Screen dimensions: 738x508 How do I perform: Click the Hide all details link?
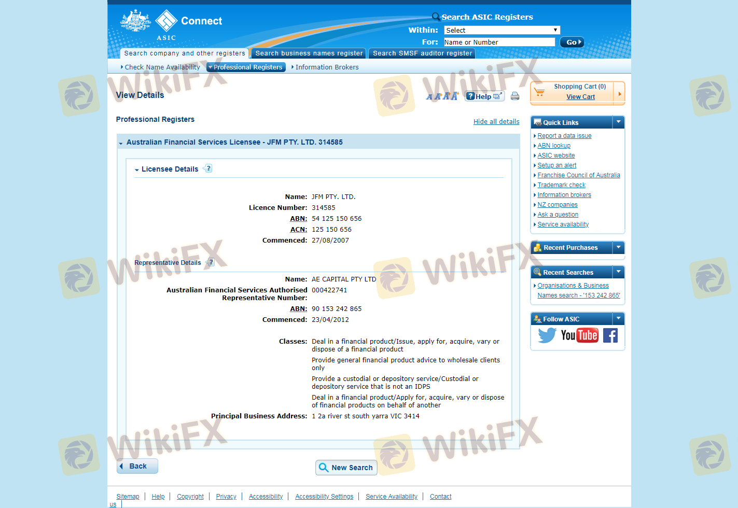[x=496, y=122]
